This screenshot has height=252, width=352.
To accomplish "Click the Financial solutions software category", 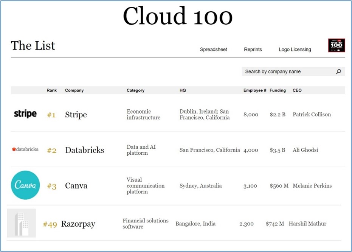I will coord(146,224).
